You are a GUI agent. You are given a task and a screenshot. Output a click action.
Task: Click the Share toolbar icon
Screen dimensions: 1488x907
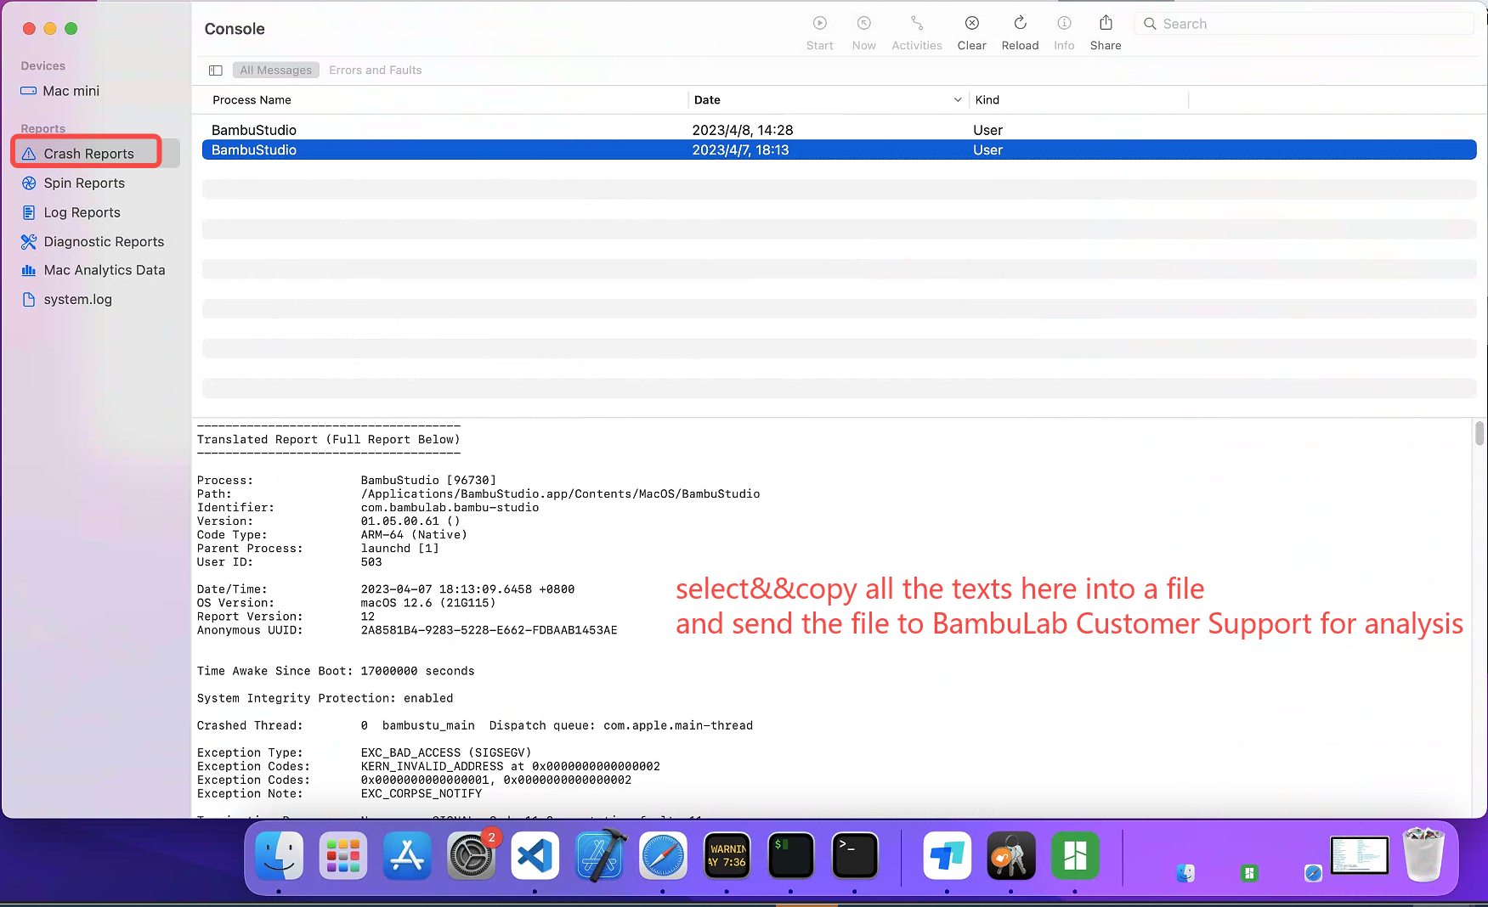click(x=1106, y=24)
